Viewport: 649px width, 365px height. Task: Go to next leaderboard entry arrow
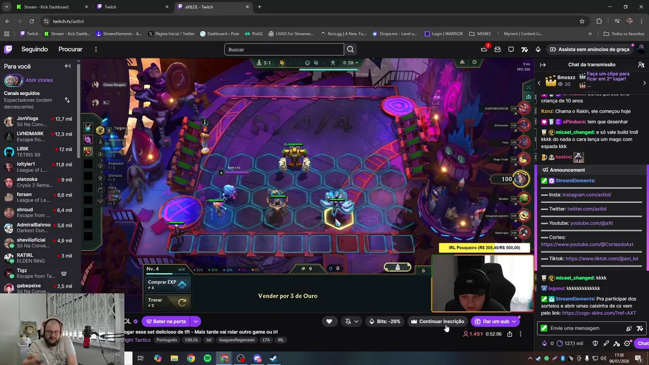tap(644, 83)
